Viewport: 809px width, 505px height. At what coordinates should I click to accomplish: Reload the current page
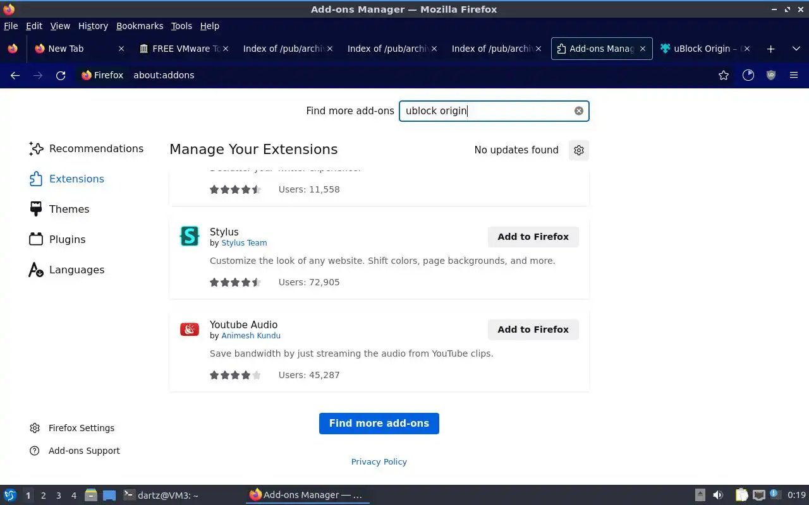coord(61,75)
